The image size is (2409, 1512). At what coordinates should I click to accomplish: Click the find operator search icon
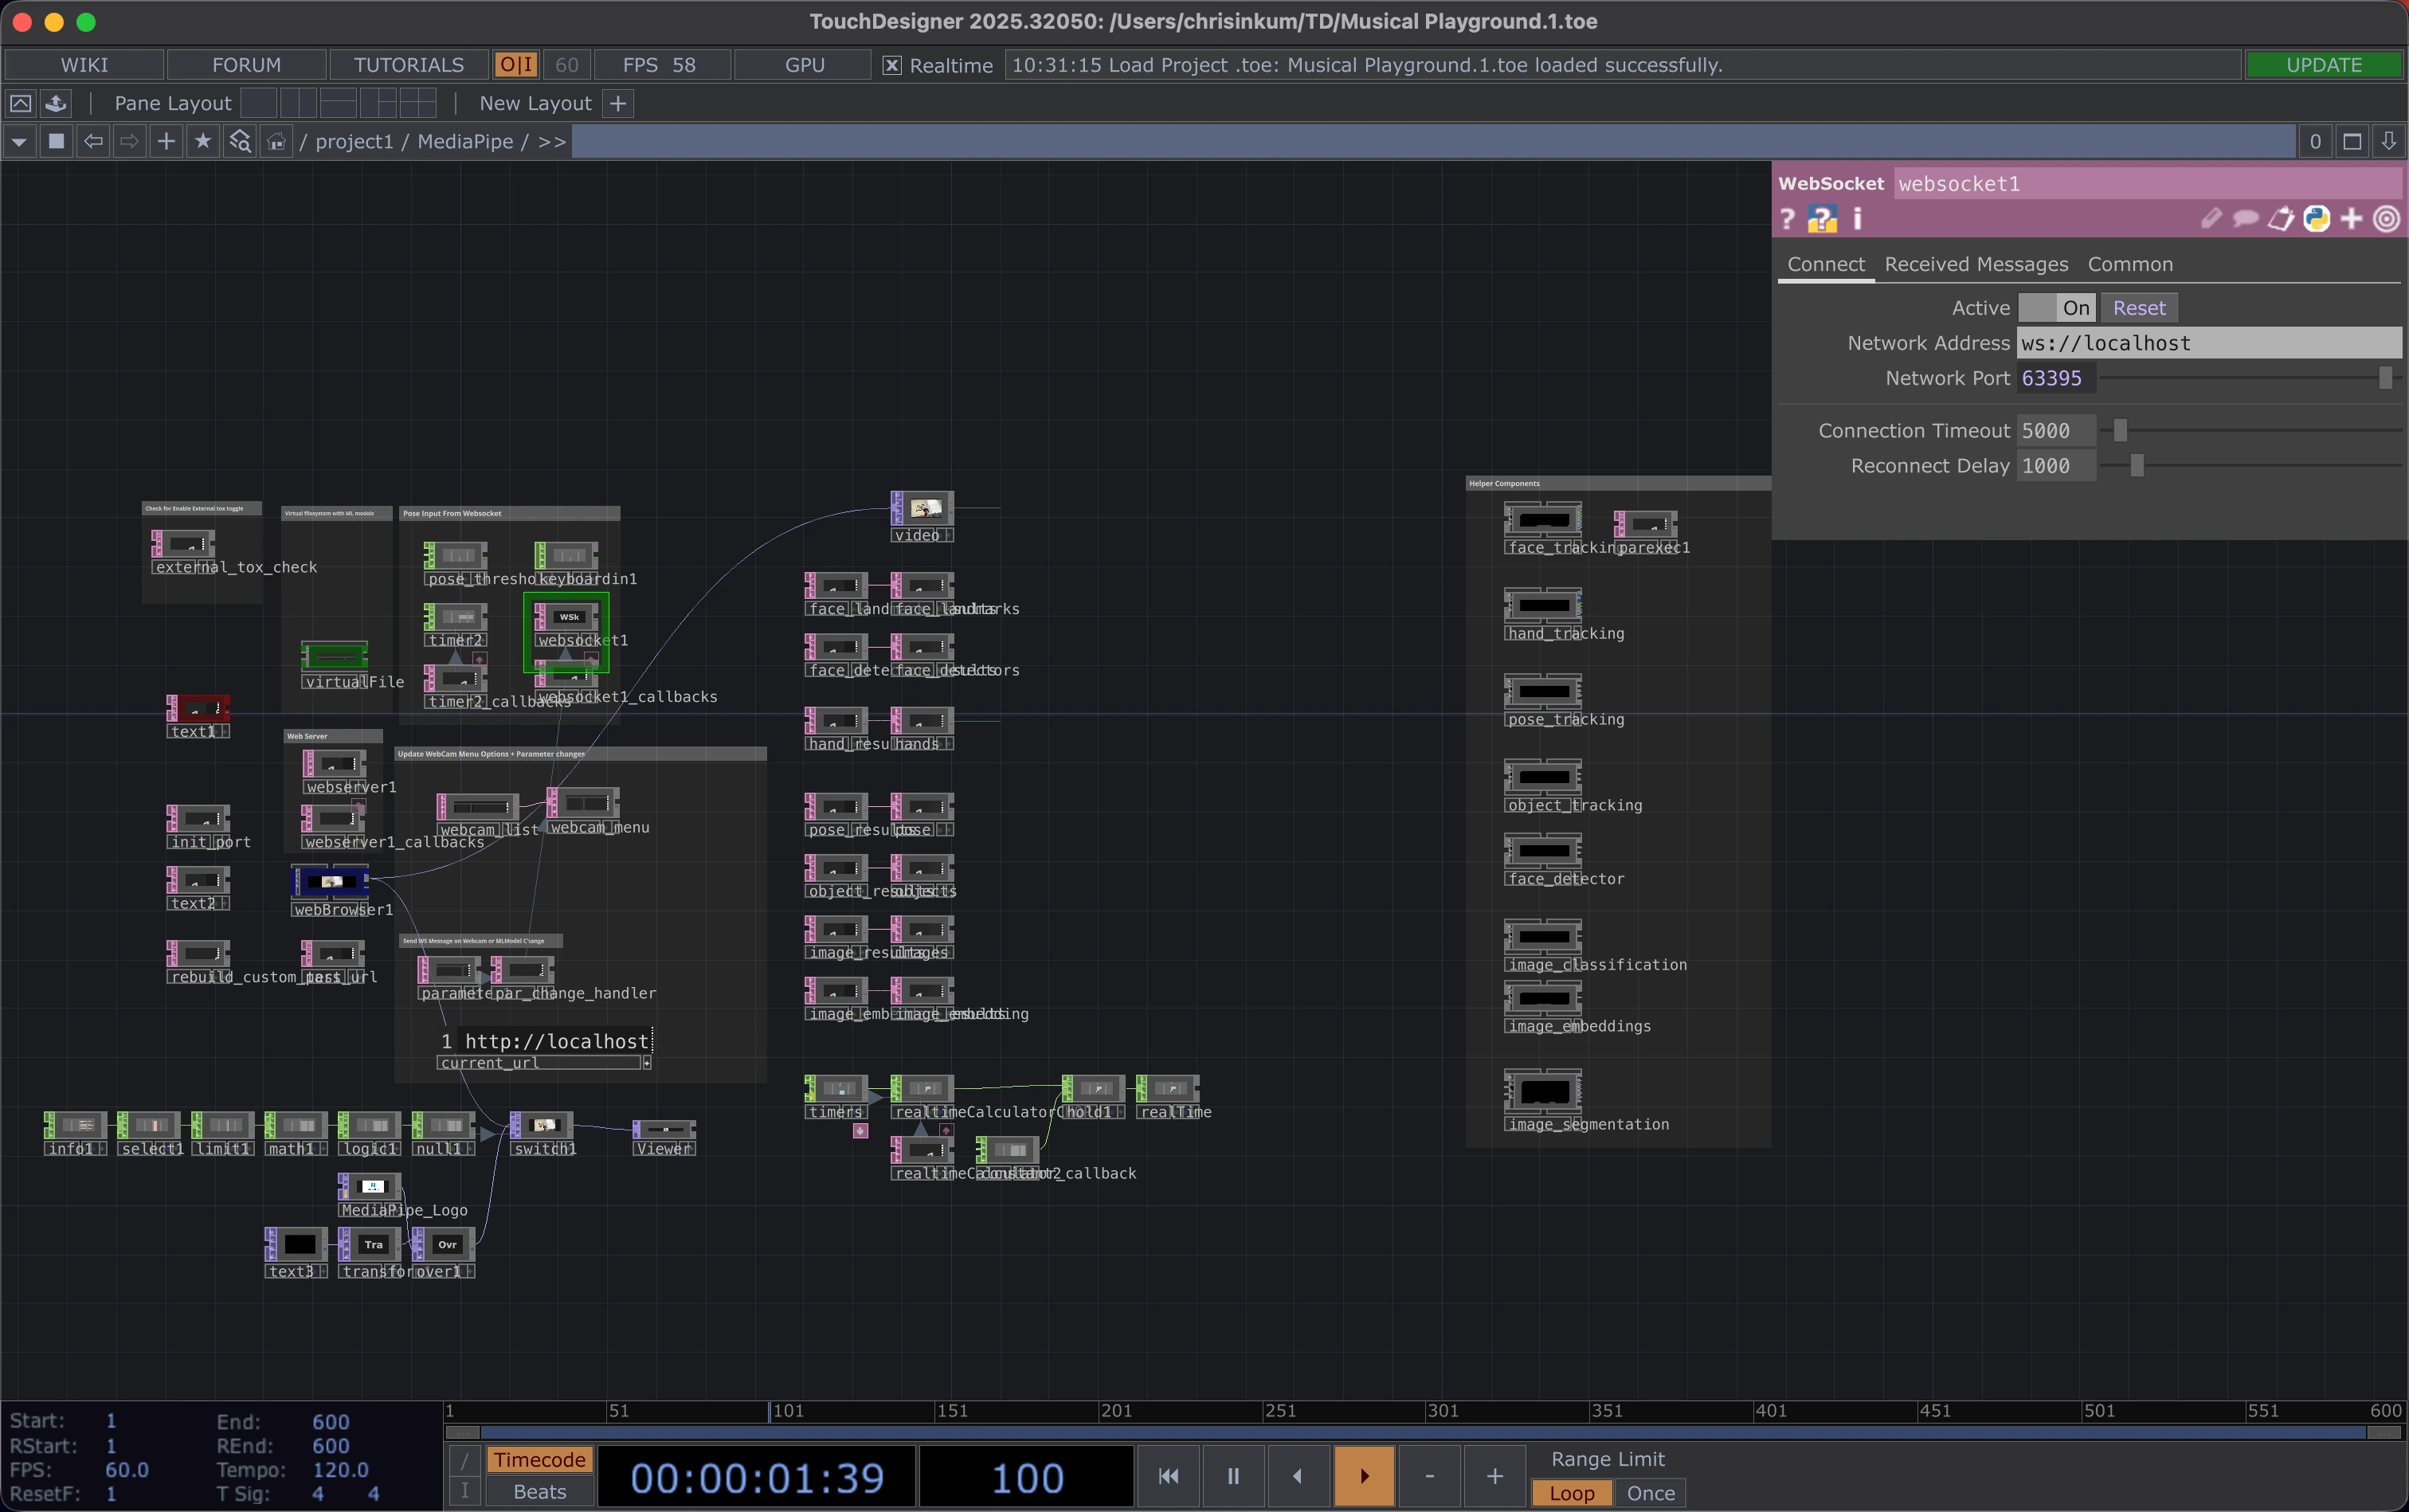click(x=240, y=142)
